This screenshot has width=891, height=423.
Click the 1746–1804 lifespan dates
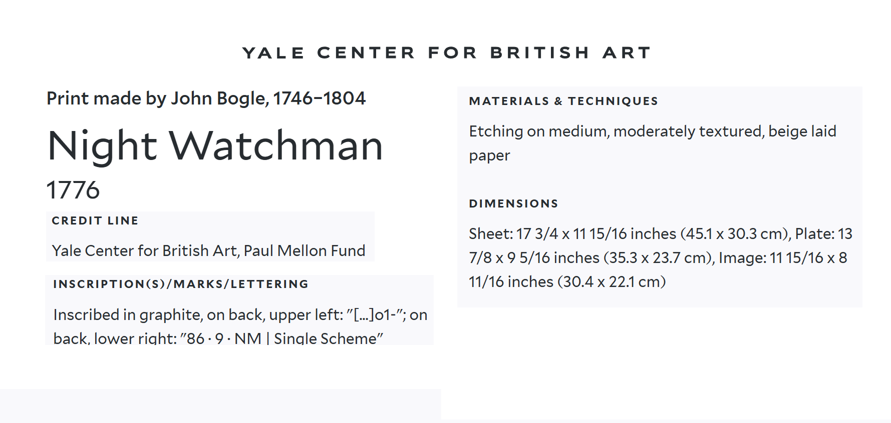(320, 98)
